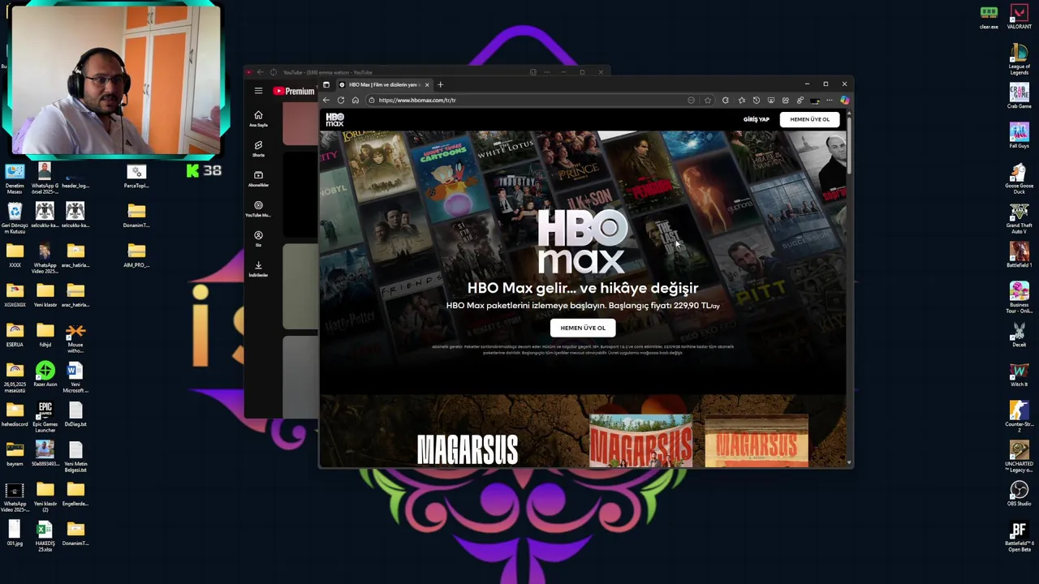Select the DxDiag.txt file icon
1039x584 pixels.
[x=75, y=413]
